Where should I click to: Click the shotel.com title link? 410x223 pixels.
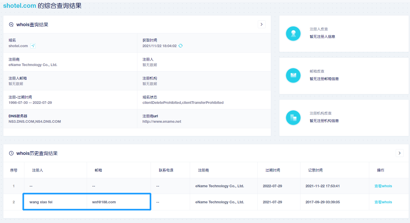click(19, 5)
